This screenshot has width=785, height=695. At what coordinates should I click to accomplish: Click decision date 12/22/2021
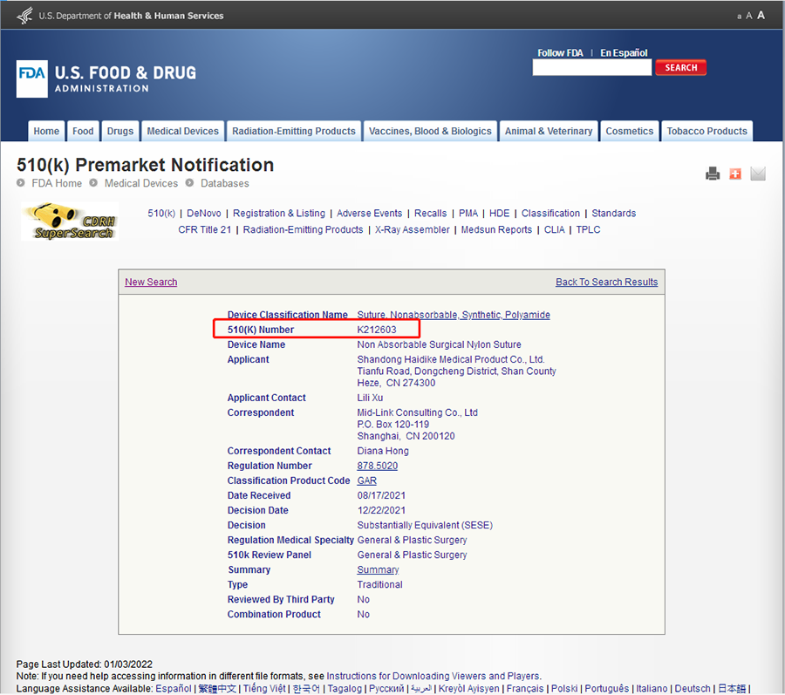[x=381, y=510]
